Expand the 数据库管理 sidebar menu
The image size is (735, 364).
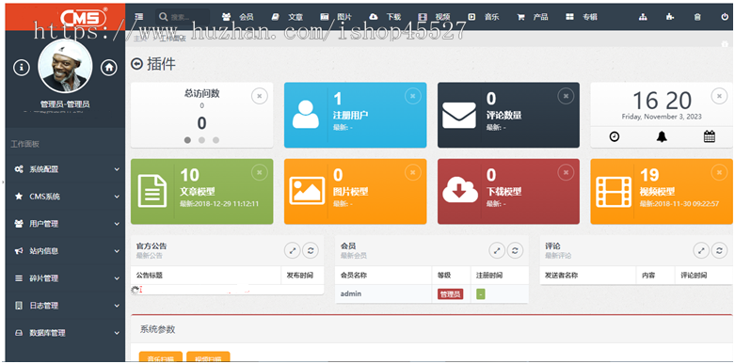pyautogui.click(x=65, y=333)
